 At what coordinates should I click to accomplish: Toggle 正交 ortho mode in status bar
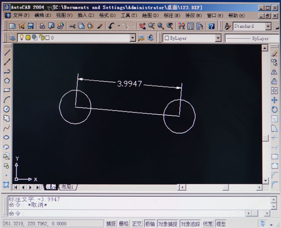pos(136,224)
